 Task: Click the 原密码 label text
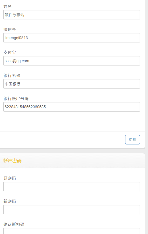[x=10, y=178]
